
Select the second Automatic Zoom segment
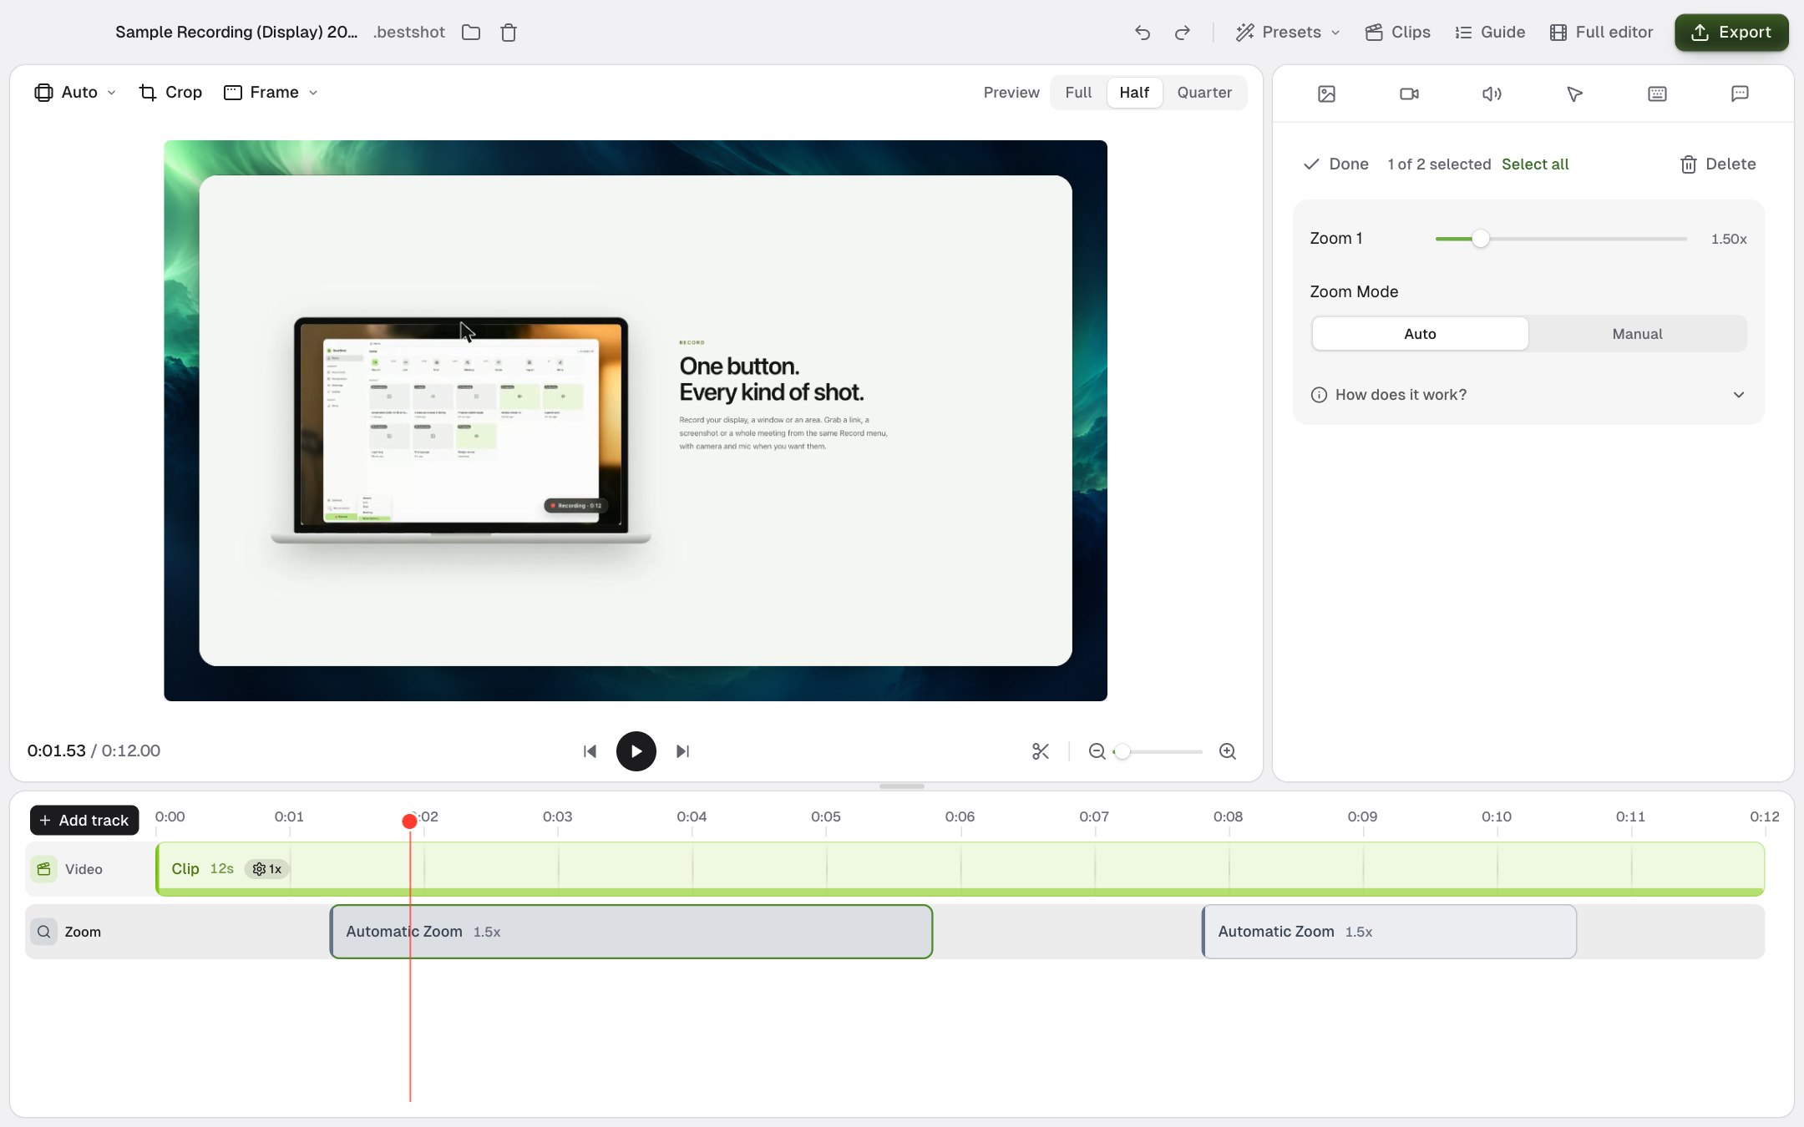pyautogui.click(x=1389, y=932)
